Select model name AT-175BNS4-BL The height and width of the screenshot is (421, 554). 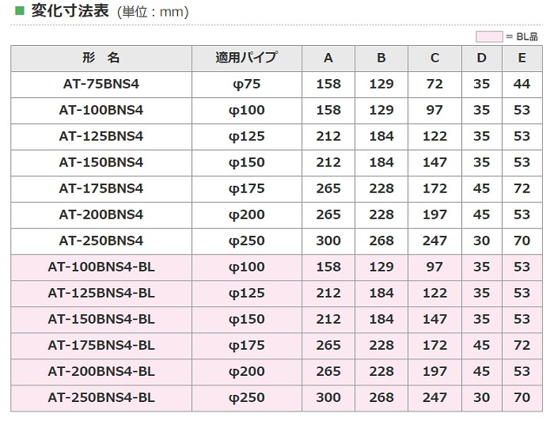click(x=101, y=345)
